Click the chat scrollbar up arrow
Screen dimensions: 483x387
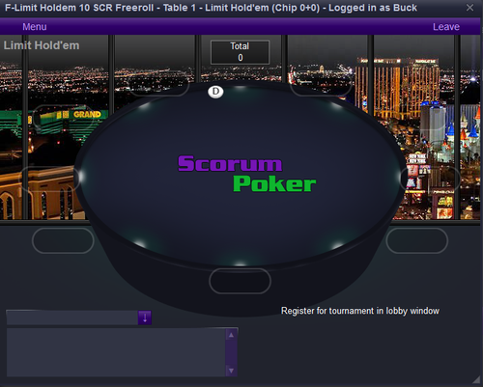tap(231, 335)
